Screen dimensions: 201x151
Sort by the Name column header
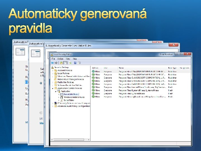[143, 68]
